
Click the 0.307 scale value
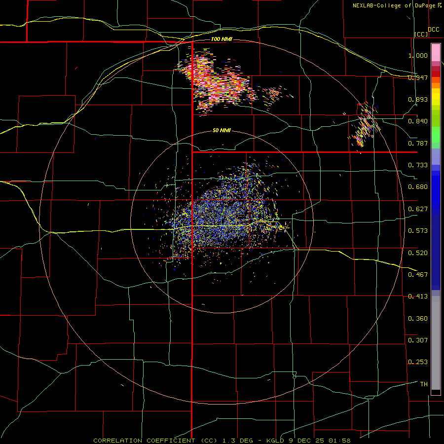pos(418,340)
